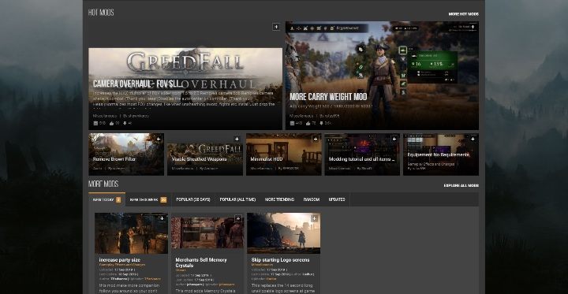The width and height of the screenshot is (568, 294).
Task: Click thumbs-up endorsements icon on Camera Overhaul card
Action: click(111, 123)
